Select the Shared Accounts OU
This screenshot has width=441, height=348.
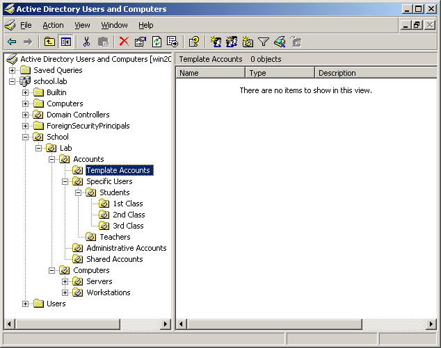tap(115, 259)
